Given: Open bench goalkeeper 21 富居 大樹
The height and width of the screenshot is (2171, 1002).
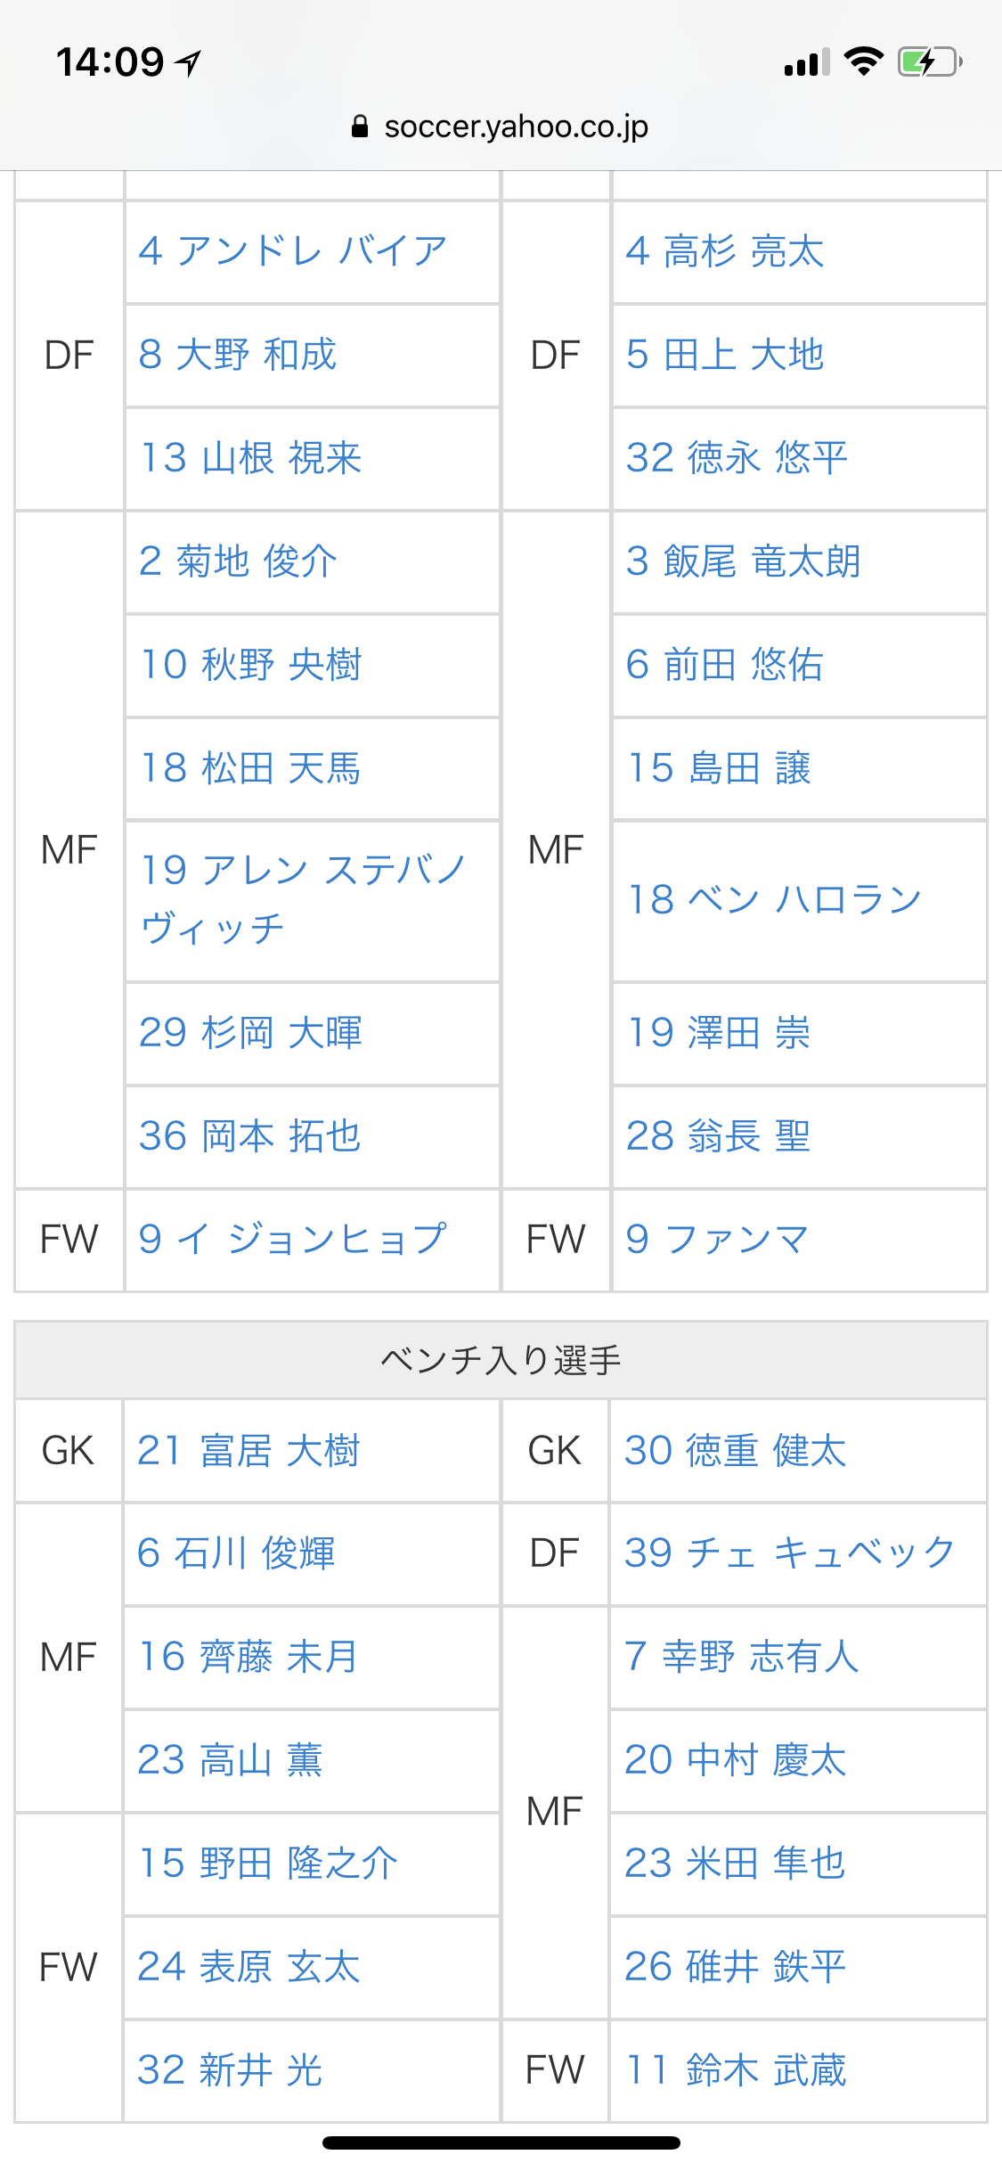Looking at the screenshot, I should point(248,1450).
